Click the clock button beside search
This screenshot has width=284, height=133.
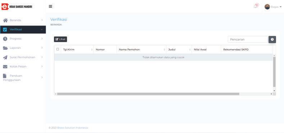pos(272,39)
